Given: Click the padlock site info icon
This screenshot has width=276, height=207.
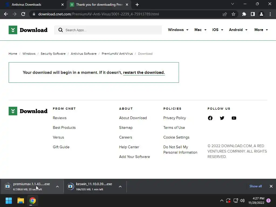Looking at the screenshot, I should pos(34,14).
